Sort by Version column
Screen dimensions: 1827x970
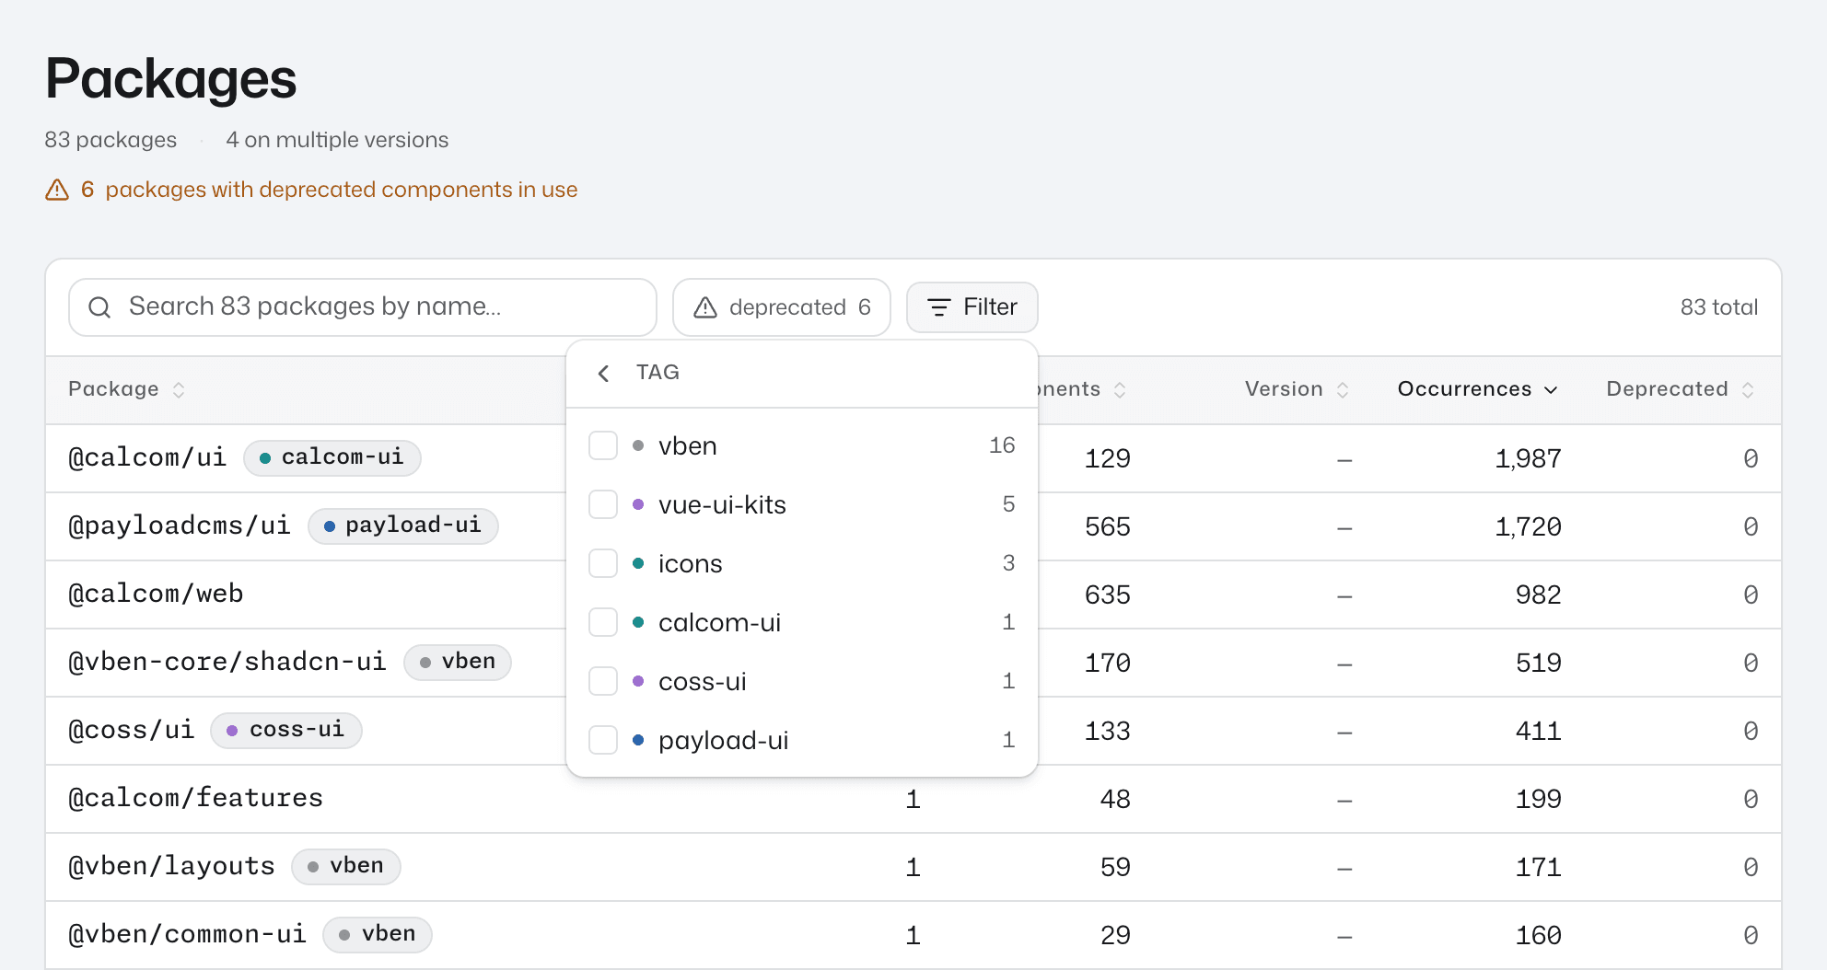click(x=1297, y=389)
